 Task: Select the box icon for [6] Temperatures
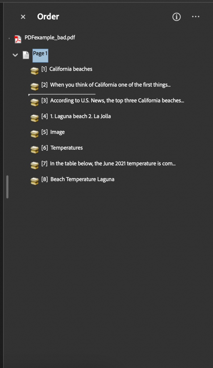click(34, 149)
